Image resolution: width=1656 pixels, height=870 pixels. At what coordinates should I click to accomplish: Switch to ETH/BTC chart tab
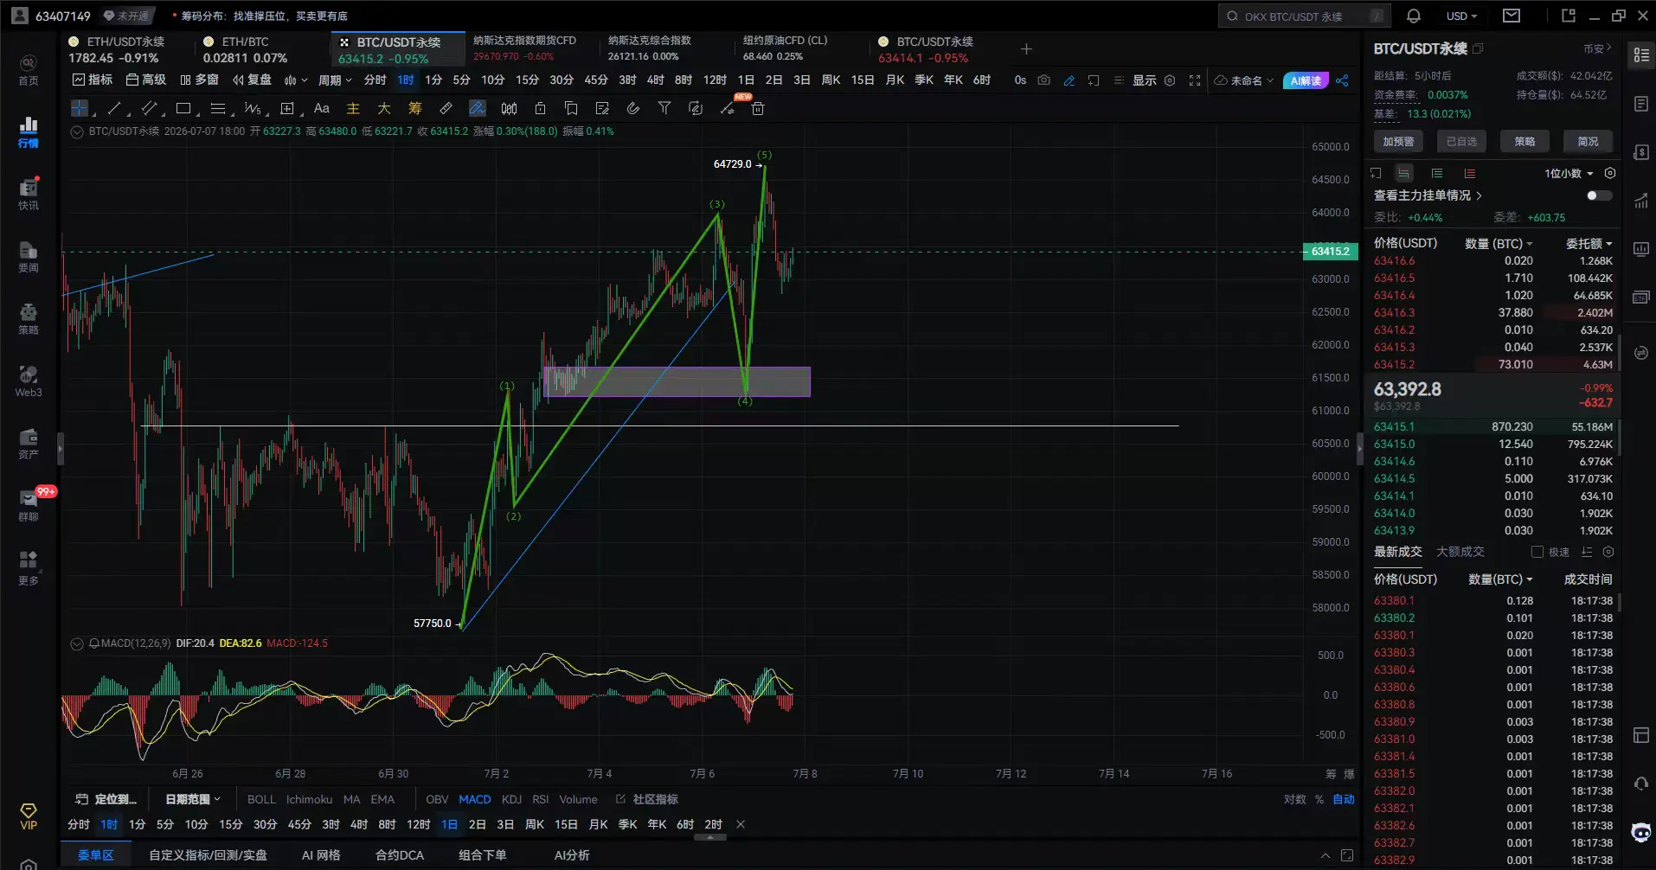click(264, 49)
